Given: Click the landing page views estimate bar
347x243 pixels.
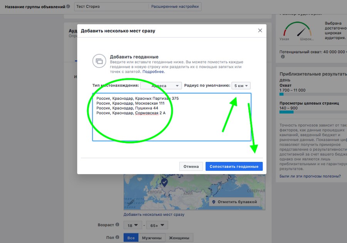Looking at the screenshot, I should coord(313,112).
